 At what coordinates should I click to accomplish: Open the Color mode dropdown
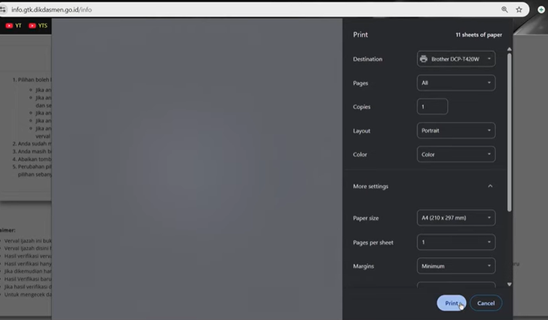tap(456, 155)
